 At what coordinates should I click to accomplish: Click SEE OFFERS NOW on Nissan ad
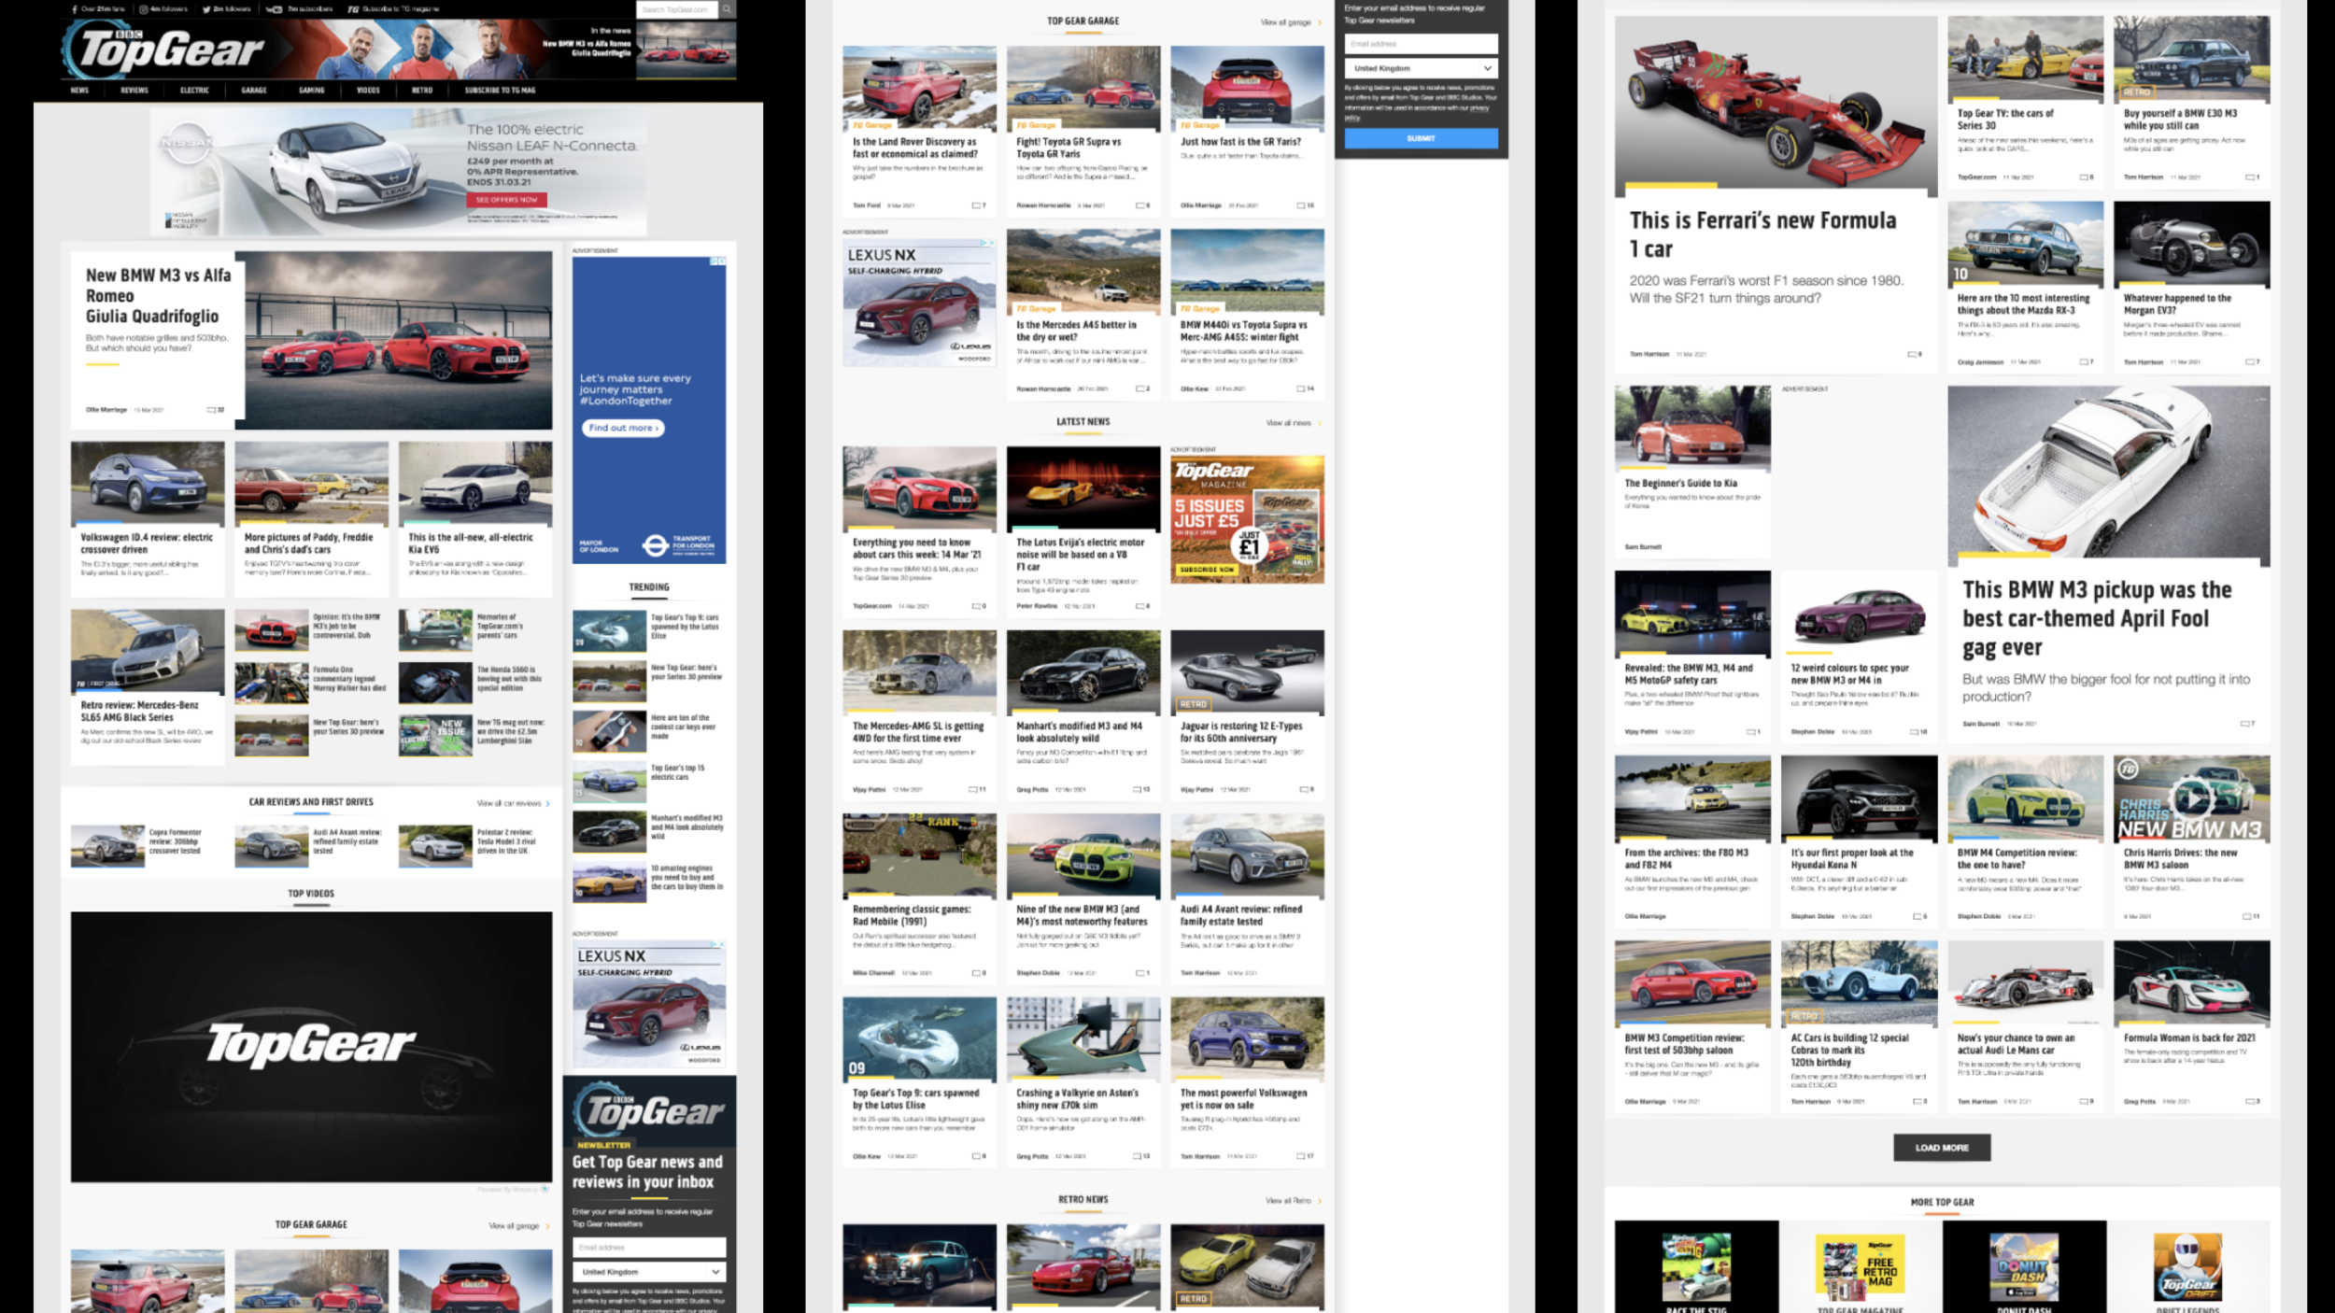[506, 200]
